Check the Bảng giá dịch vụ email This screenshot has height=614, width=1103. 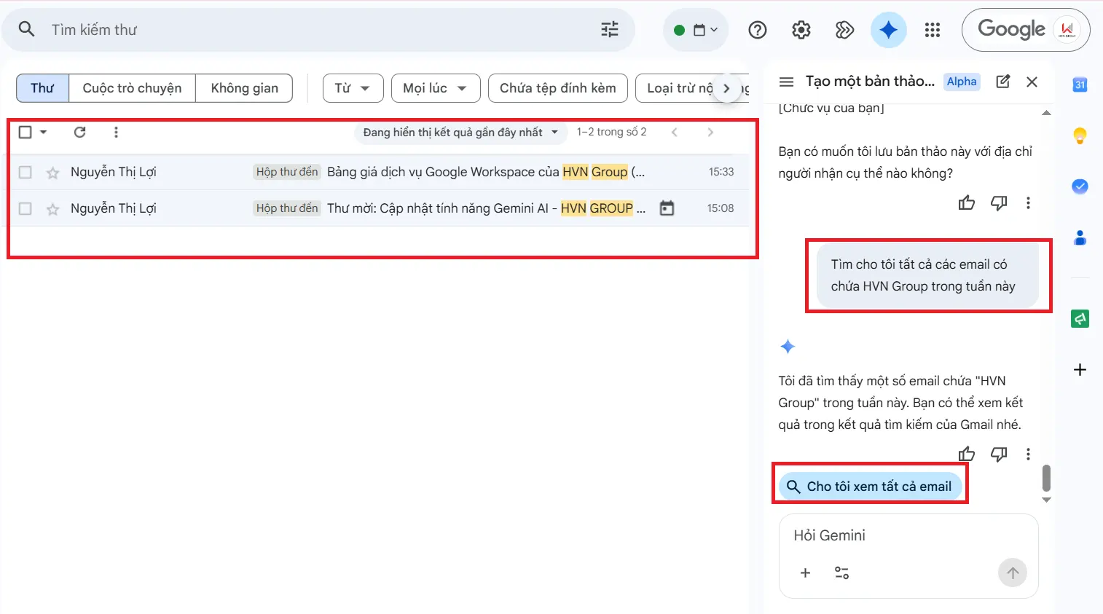(x=25, y=172)
